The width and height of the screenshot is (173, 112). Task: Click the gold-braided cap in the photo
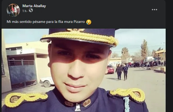[x=79, y=37]
